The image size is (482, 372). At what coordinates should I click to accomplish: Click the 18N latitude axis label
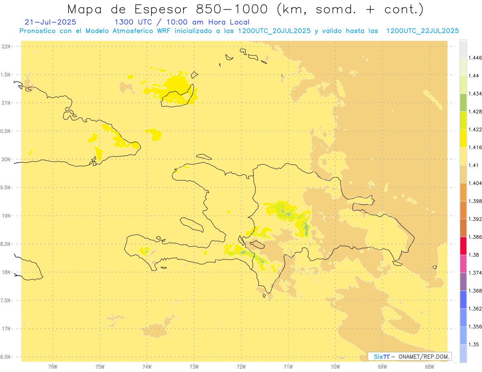[x=7, y=272]
